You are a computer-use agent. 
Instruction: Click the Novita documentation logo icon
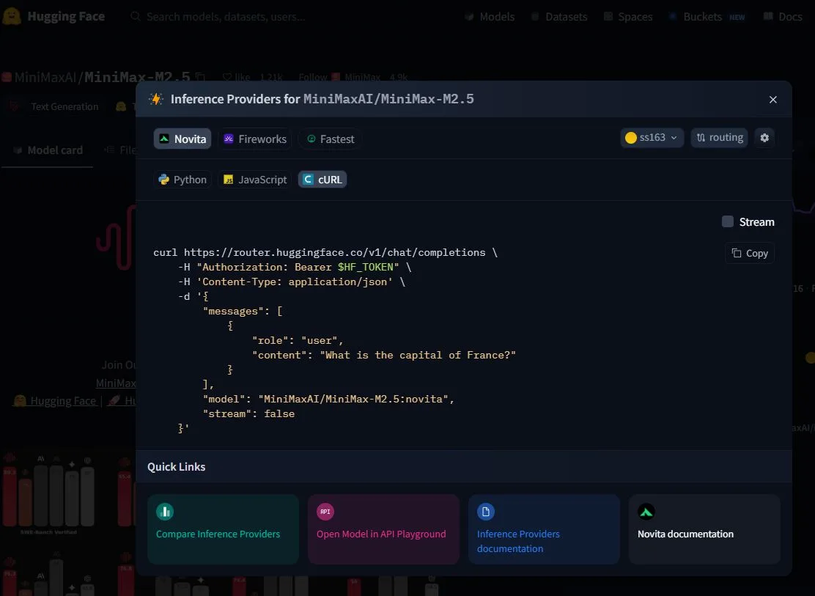(646, 512)
